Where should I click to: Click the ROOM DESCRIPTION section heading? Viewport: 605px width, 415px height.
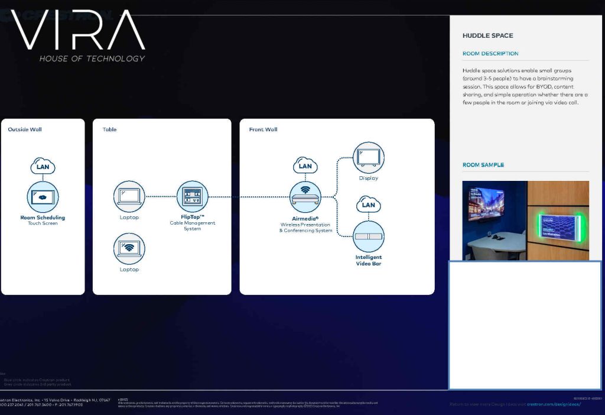pos(490,54)
